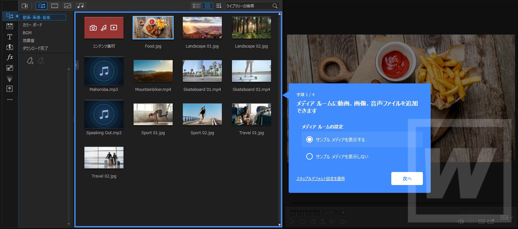This screenshot has width=518, height=229.
Task: Click the preview timecode field
Action: coord(305,213)
